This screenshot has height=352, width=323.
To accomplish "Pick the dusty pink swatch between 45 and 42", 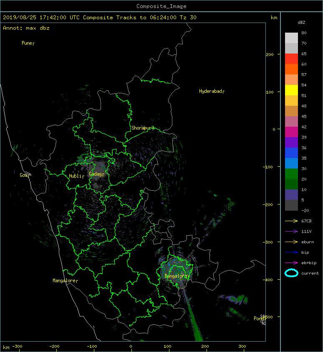I will (x=291, y=122).
